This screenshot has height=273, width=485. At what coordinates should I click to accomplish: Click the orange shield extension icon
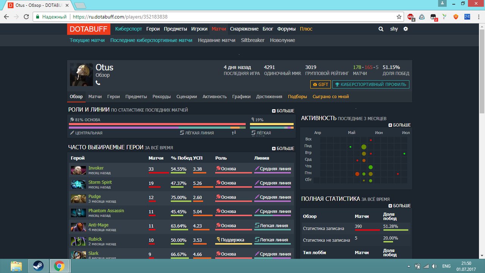pyautogui.click(x=456, y=17)
